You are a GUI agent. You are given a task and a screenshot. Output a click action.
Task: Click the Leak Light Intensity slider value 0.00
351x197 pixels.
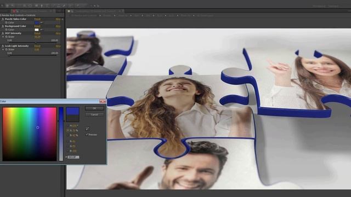[37, 50]
